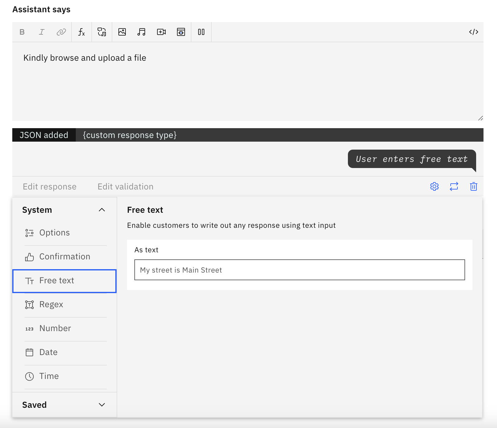Insert a video into the response

(x=161, y=32)
